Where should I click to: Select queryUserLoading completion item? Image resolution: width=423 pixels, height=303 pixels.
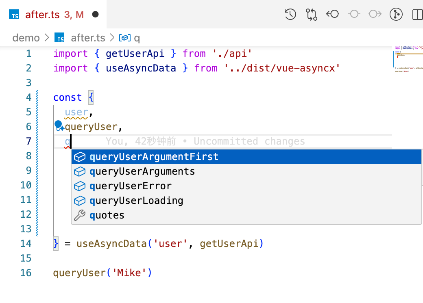click(136, 201)
